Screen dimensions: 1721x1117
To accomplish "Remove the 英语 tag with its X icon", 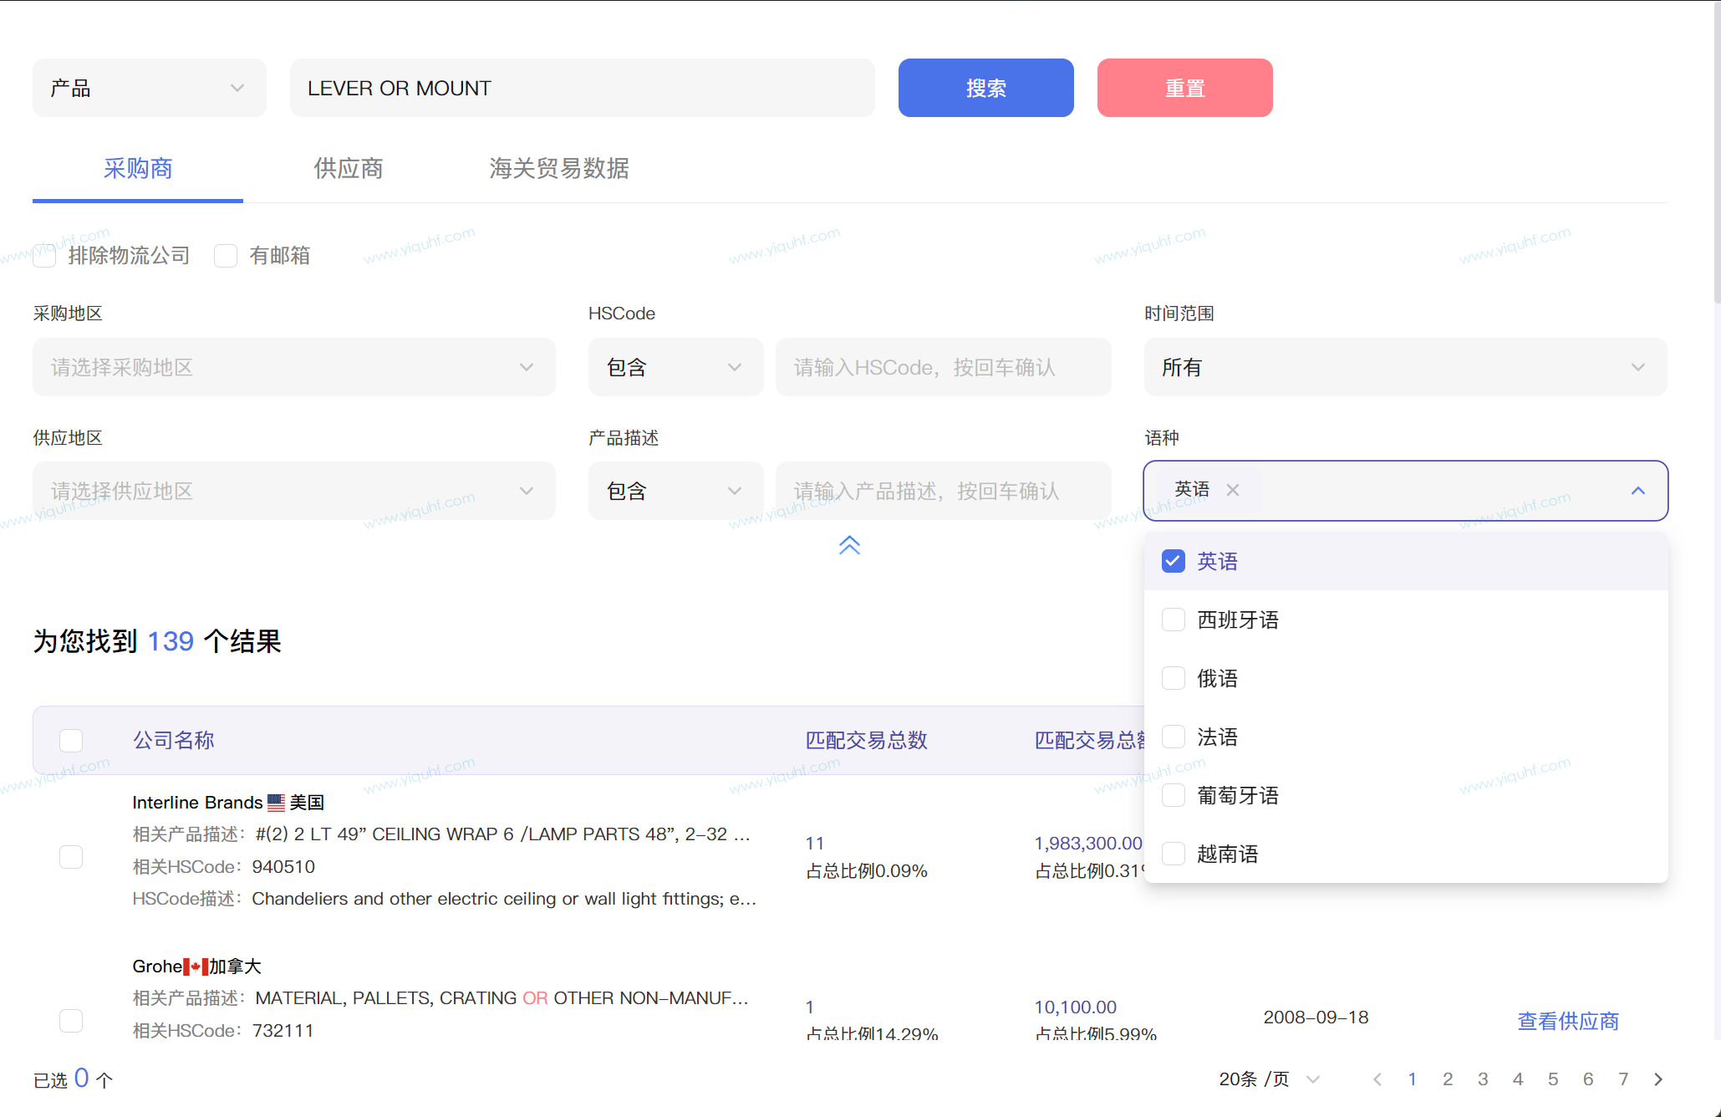I will pyautogui.click(x=1233, y=490).
